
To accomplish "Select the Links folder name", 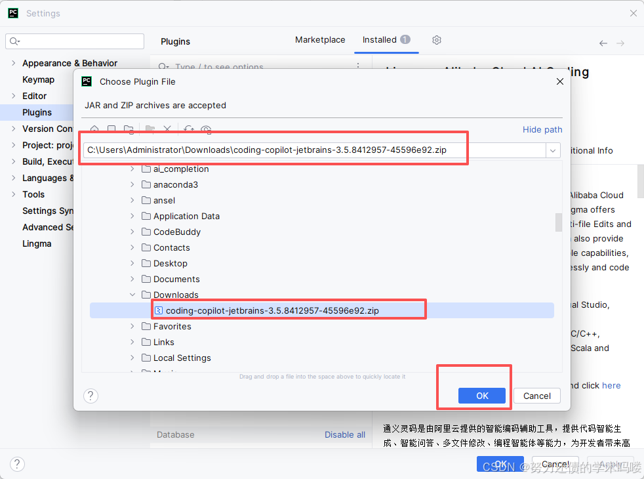I will click(163, 343).
